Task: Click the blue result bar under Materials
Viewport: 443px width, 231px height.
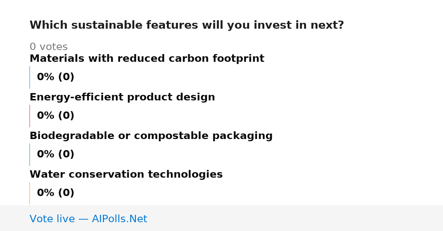Action: pyautogui.click(x=30, y=77)
